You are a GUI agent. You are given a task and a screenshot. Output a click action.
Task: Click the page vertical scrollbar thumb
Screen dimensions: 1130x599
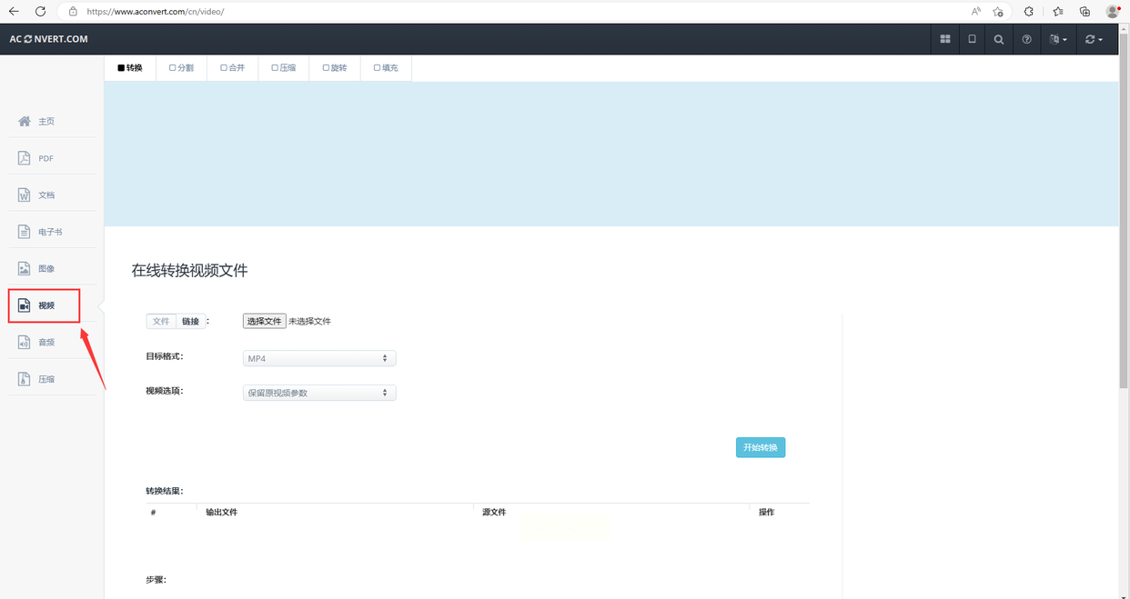point(1125,212)
